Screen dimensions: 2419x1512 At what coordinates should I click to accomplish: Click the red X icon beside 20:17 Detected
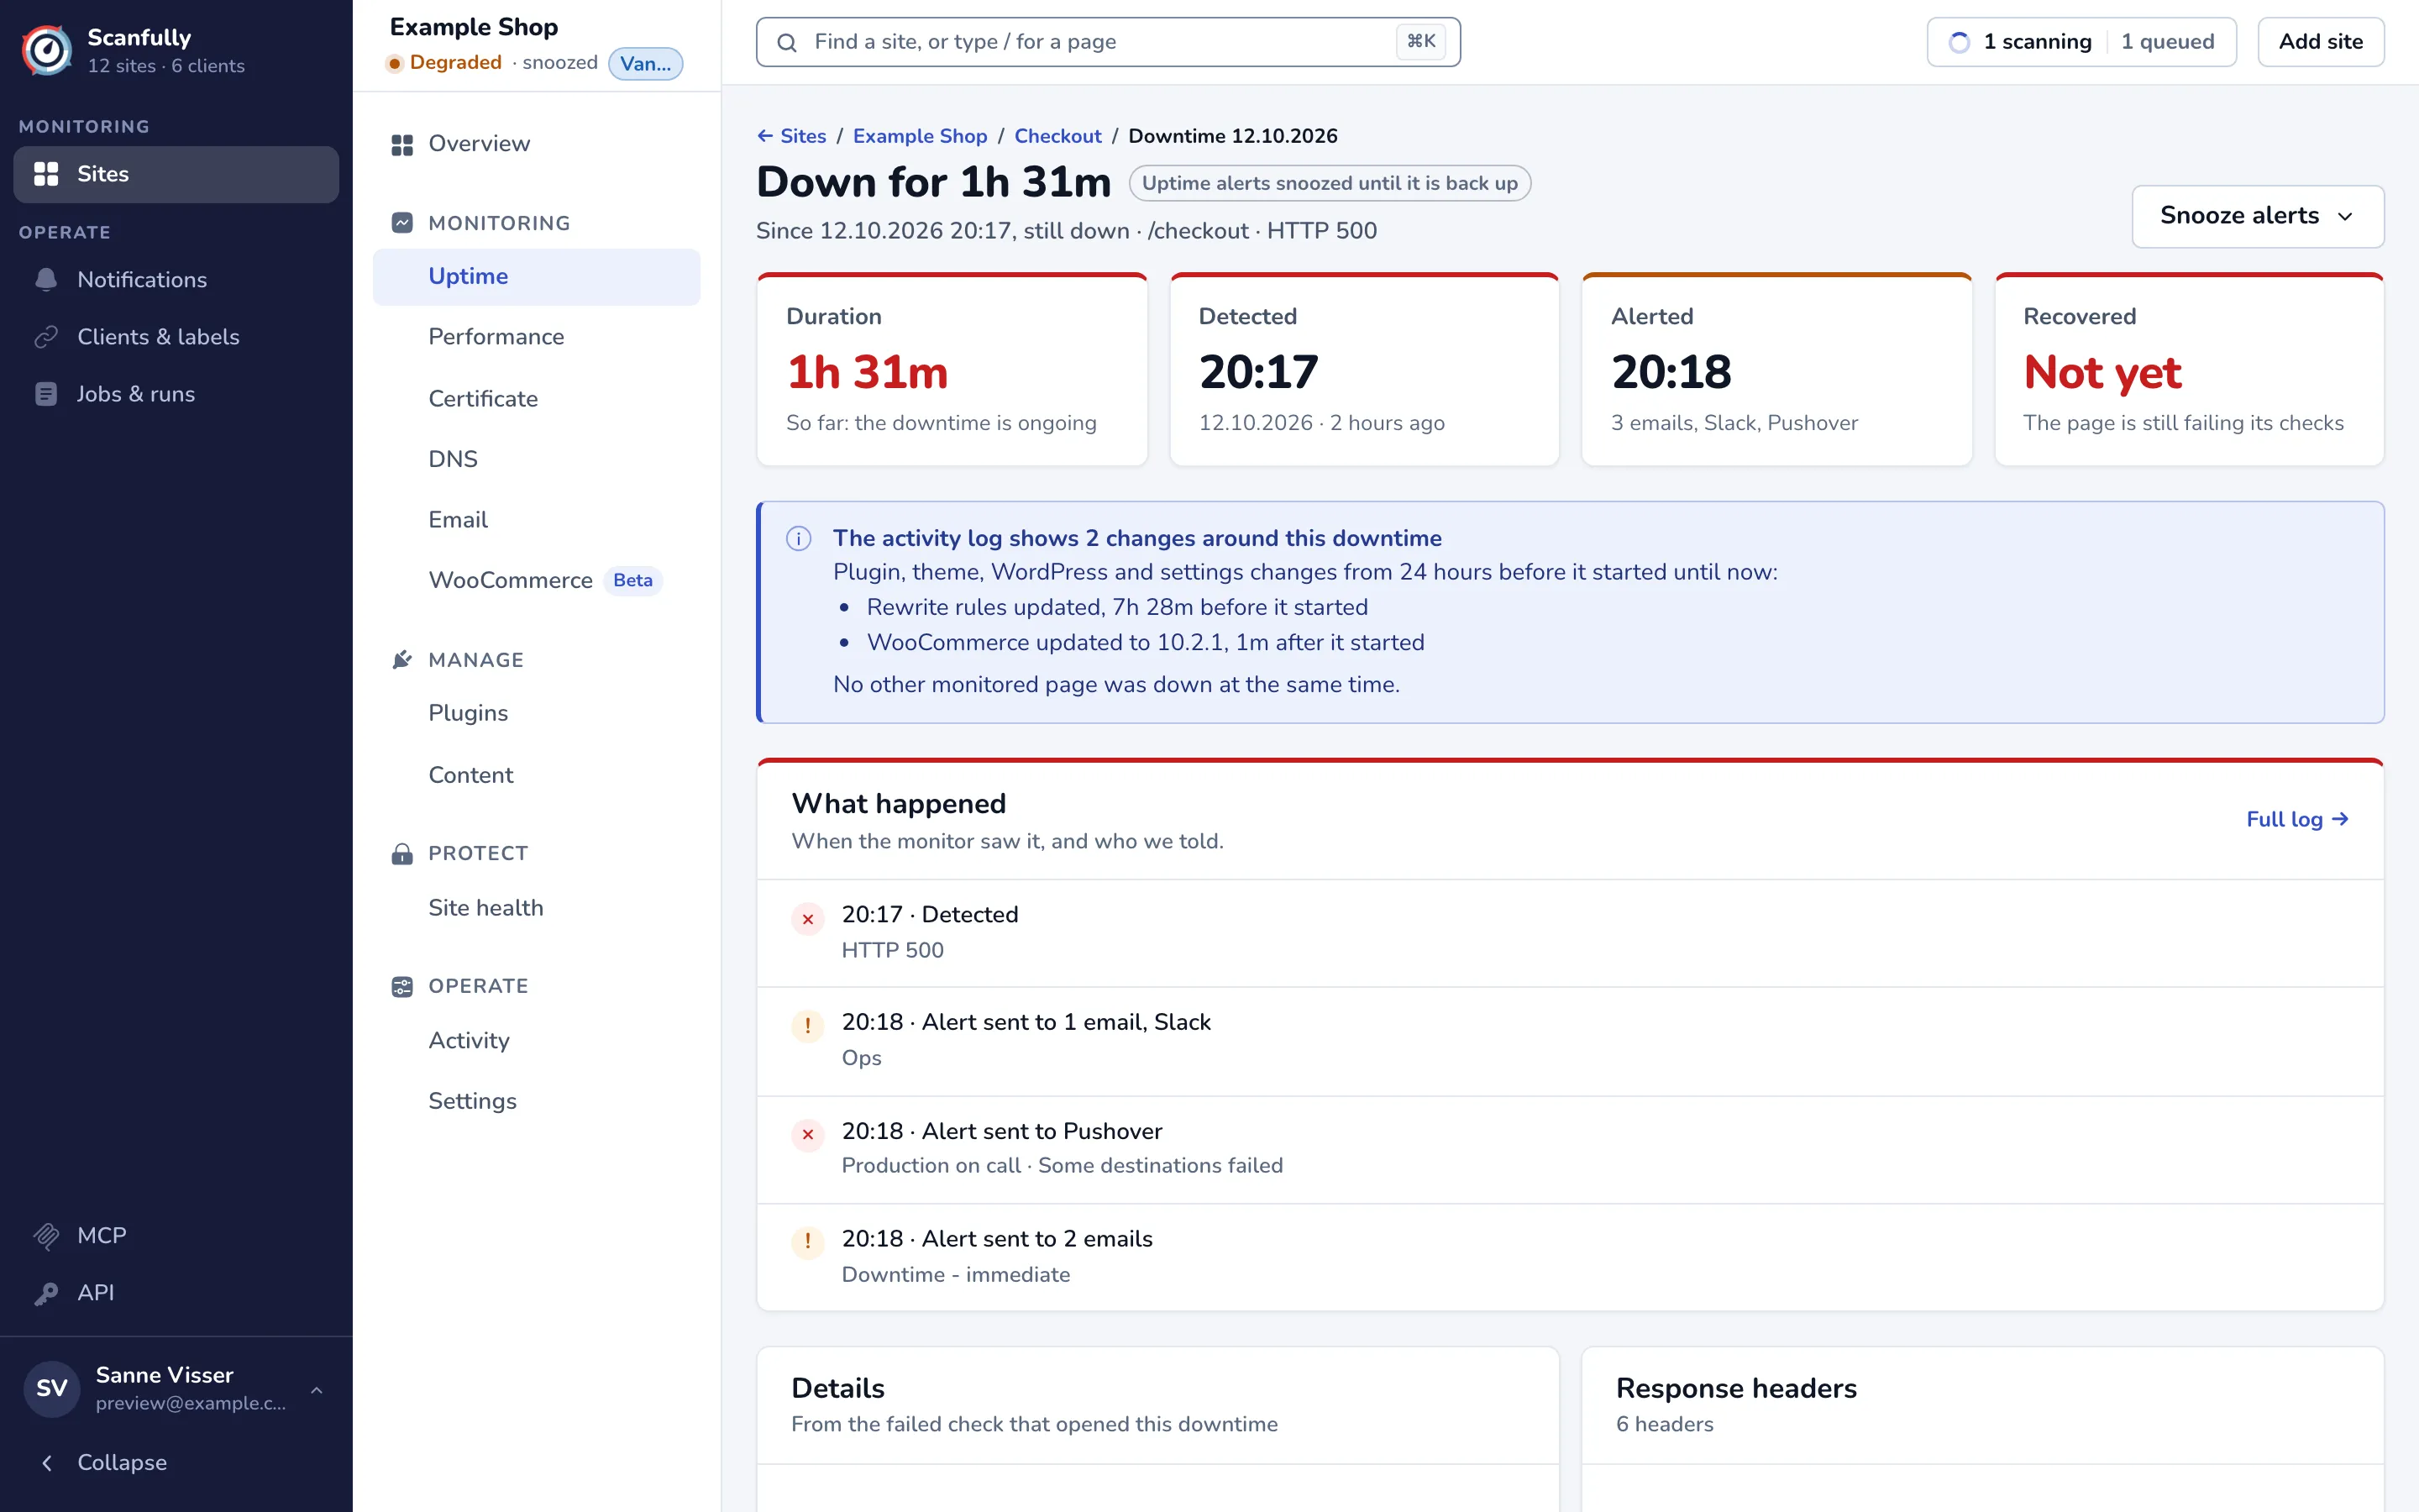pos(808,918)
